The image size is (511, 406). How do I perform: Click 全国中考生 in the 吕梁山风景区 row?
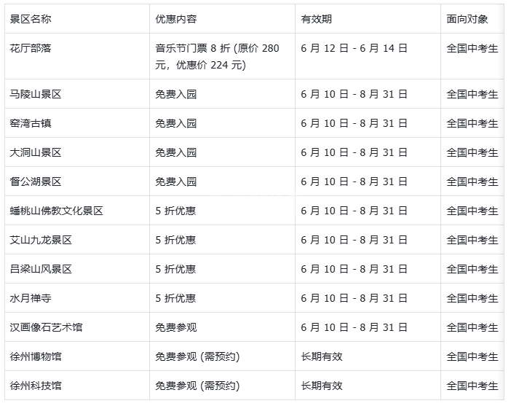tap(472, 269)
